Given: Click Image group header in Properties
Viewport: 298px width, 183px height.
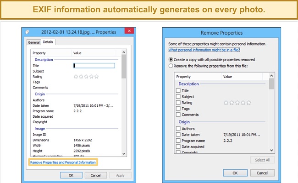Looking at the screenshot, I should [40, 129].
